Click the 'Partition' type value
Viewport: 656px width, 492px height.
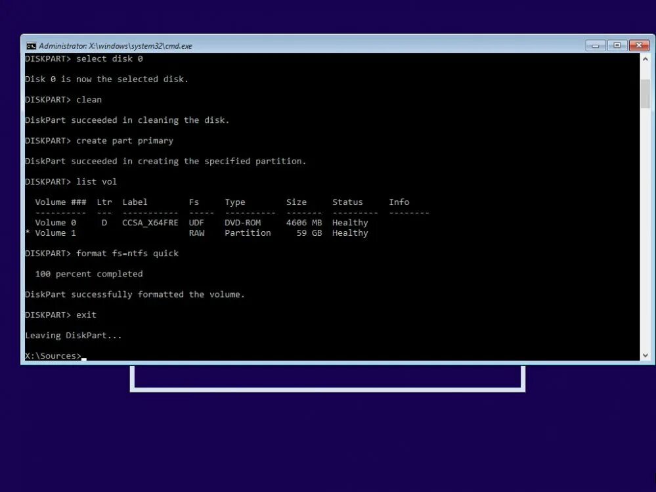click(x=248, y=233)
